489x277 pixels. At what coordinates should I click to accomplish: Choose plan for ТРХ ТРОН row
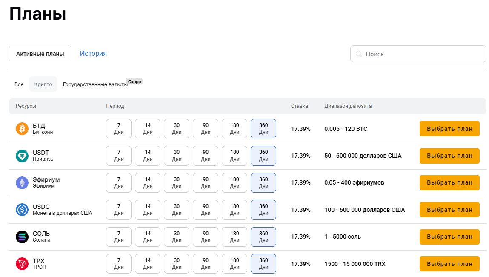449,264
